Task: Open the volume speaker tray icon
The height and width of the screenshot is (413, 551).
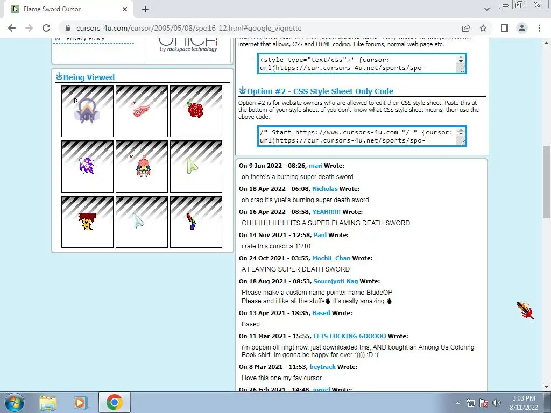Action: 497,403
